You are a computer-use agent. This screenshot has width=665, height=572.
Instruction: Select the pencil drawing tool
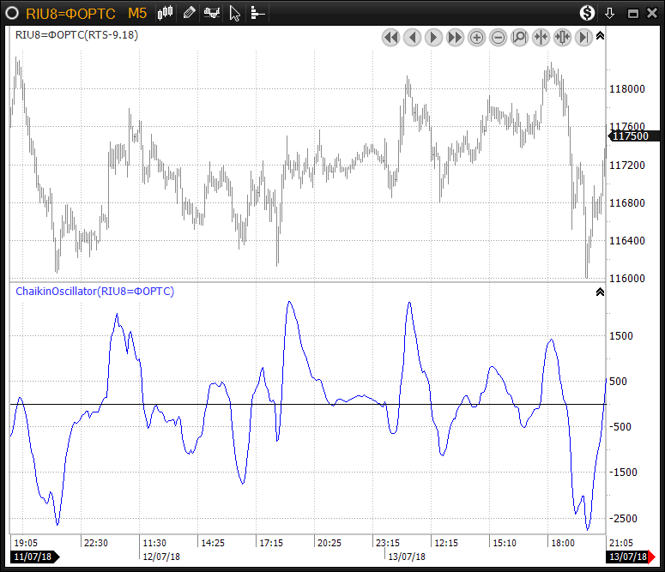[189, 13]
